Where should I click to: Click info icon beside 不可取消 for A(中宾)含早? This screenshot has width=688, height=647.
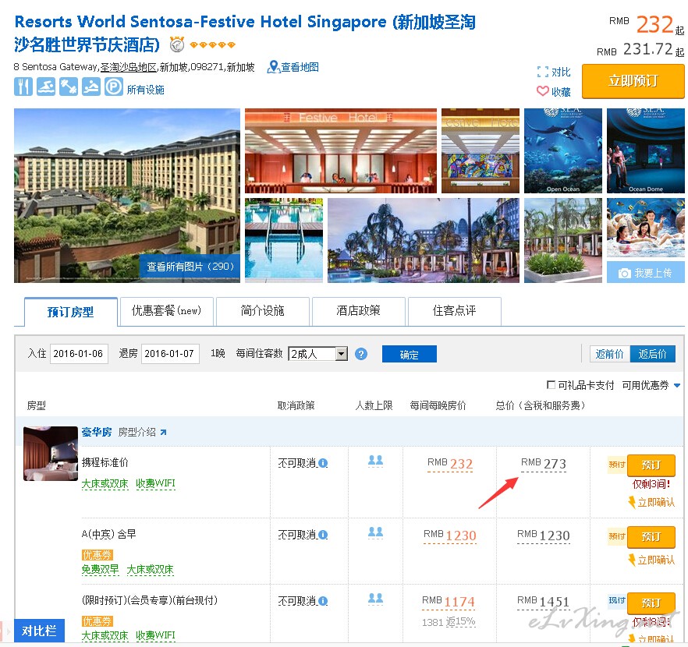click(x=323, y=535)
